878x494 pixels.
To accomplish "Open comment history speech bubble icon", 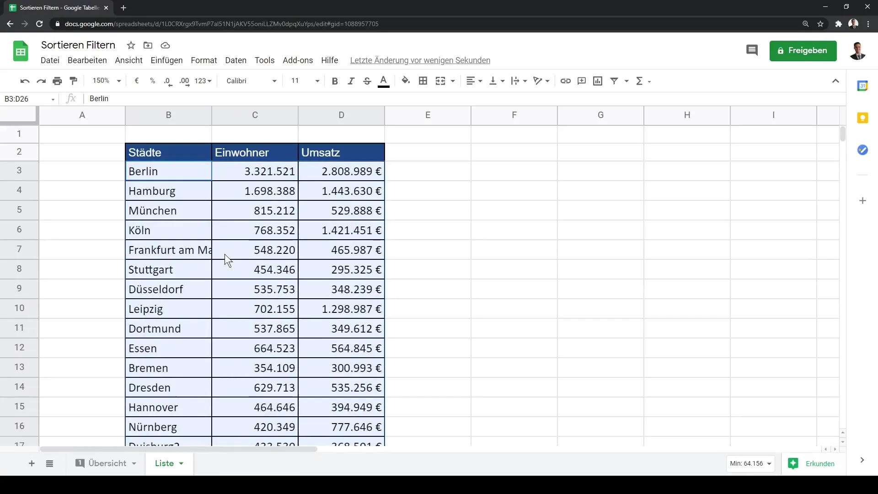I will pos(752,50).
